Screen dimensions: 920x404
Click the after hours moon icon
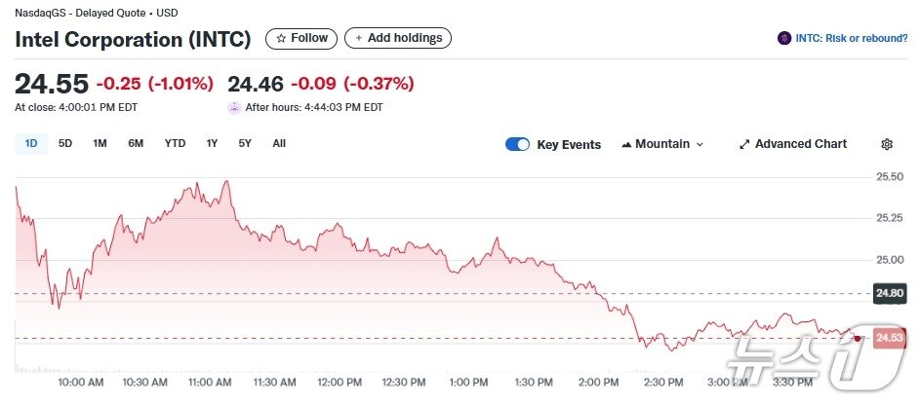[x=234, y=107]
